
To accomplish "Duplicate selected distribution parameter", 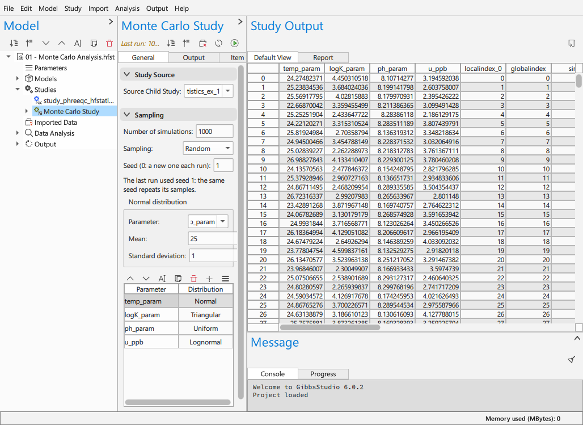I will point(178,279).
